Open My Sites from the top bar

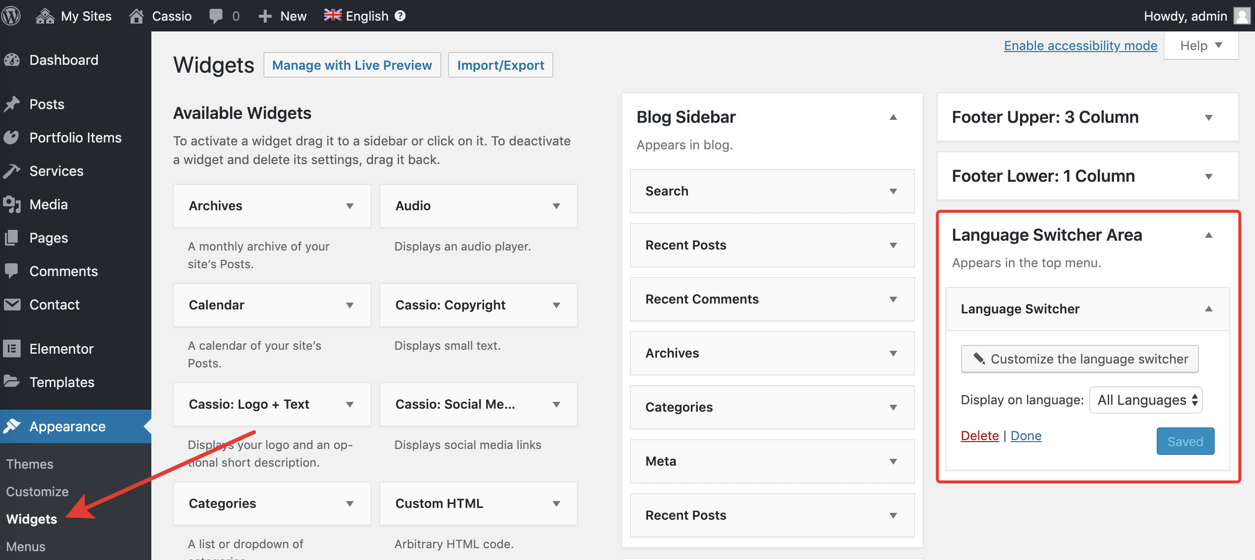[x=74, y=16]
